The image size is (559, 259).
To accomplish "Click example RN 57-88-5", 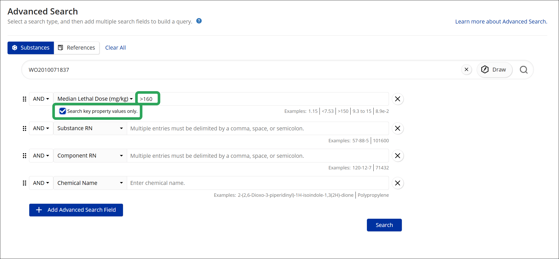I will coord(360,141).
